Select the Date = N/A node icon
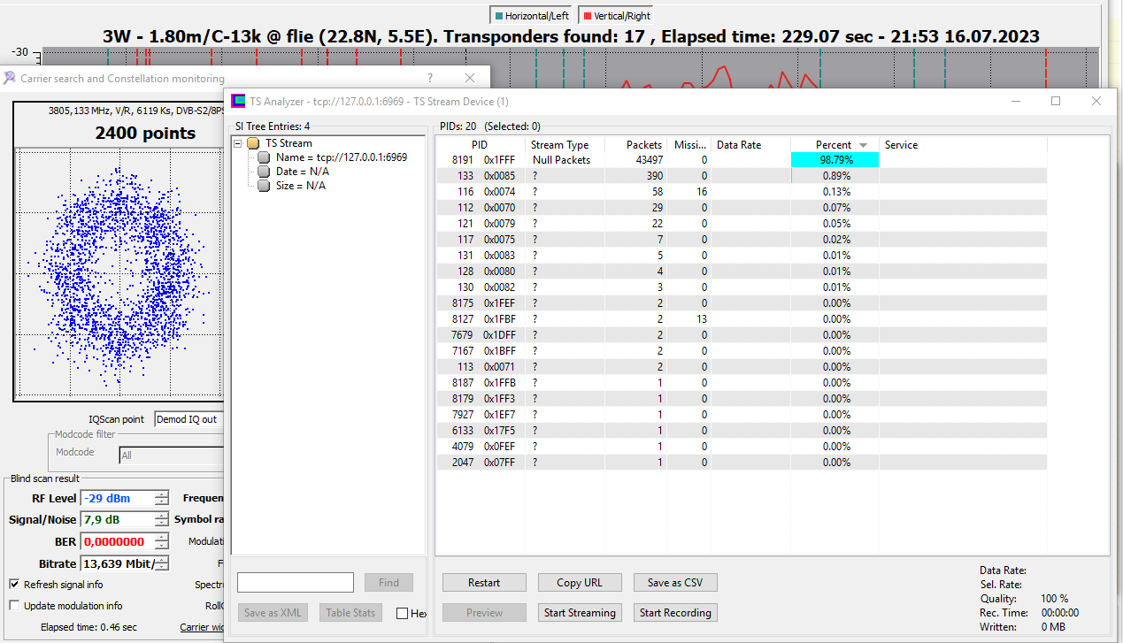Image resolution: width=1123 pixels, height=643 pixels. [264, 172]
